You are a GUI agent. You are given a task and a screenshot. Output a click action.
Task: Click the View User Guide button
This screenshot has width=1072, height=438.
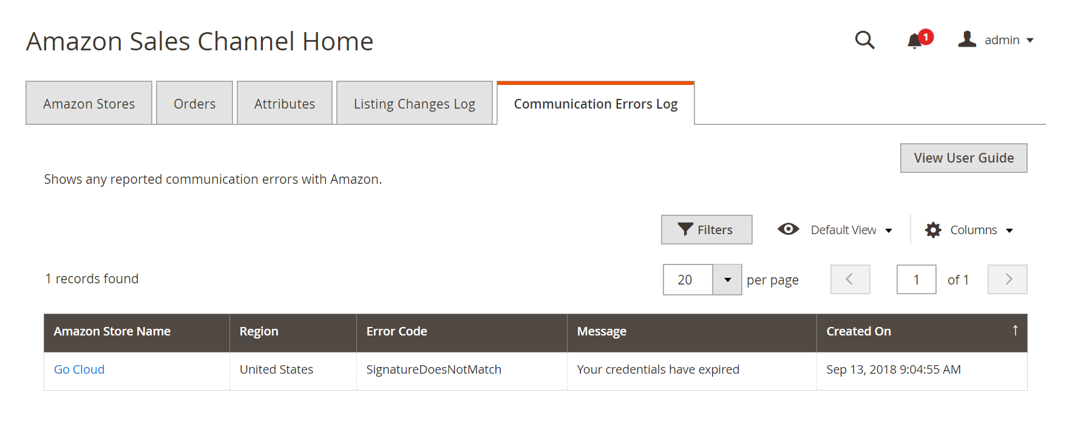[963, 158]
